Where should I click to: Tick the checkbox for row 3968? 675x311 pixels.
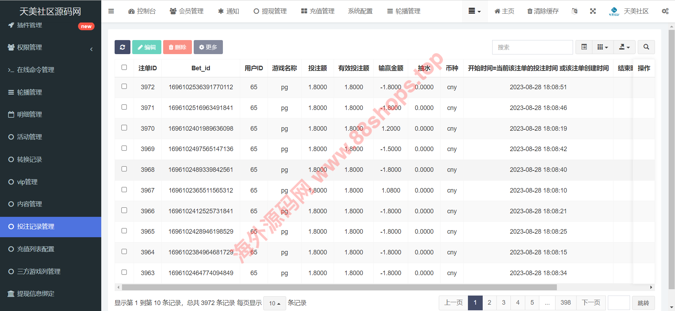pos(124,169)
